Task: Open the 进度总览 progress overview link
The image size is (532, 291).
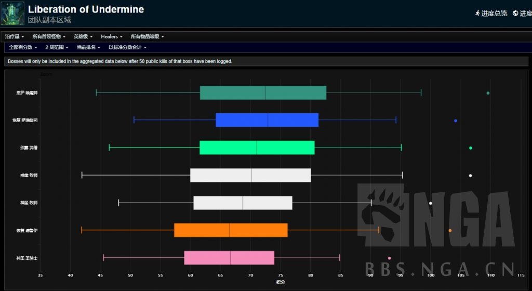Action: 494,14
